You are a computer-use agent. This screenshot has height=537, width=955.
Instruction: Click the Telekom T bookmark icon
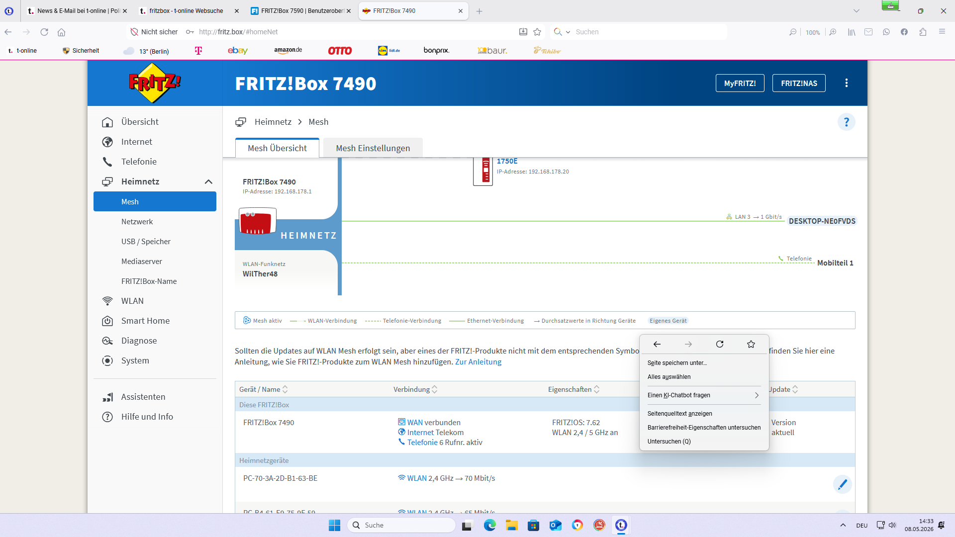click(198, 51)
